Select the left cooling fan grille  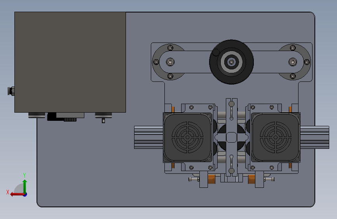pyautogui.click(x=187, y=137)
